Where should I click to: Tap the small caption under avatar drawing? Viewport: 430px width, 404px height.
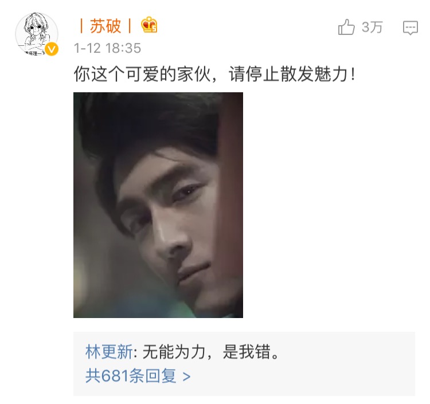tap(34, 53)
